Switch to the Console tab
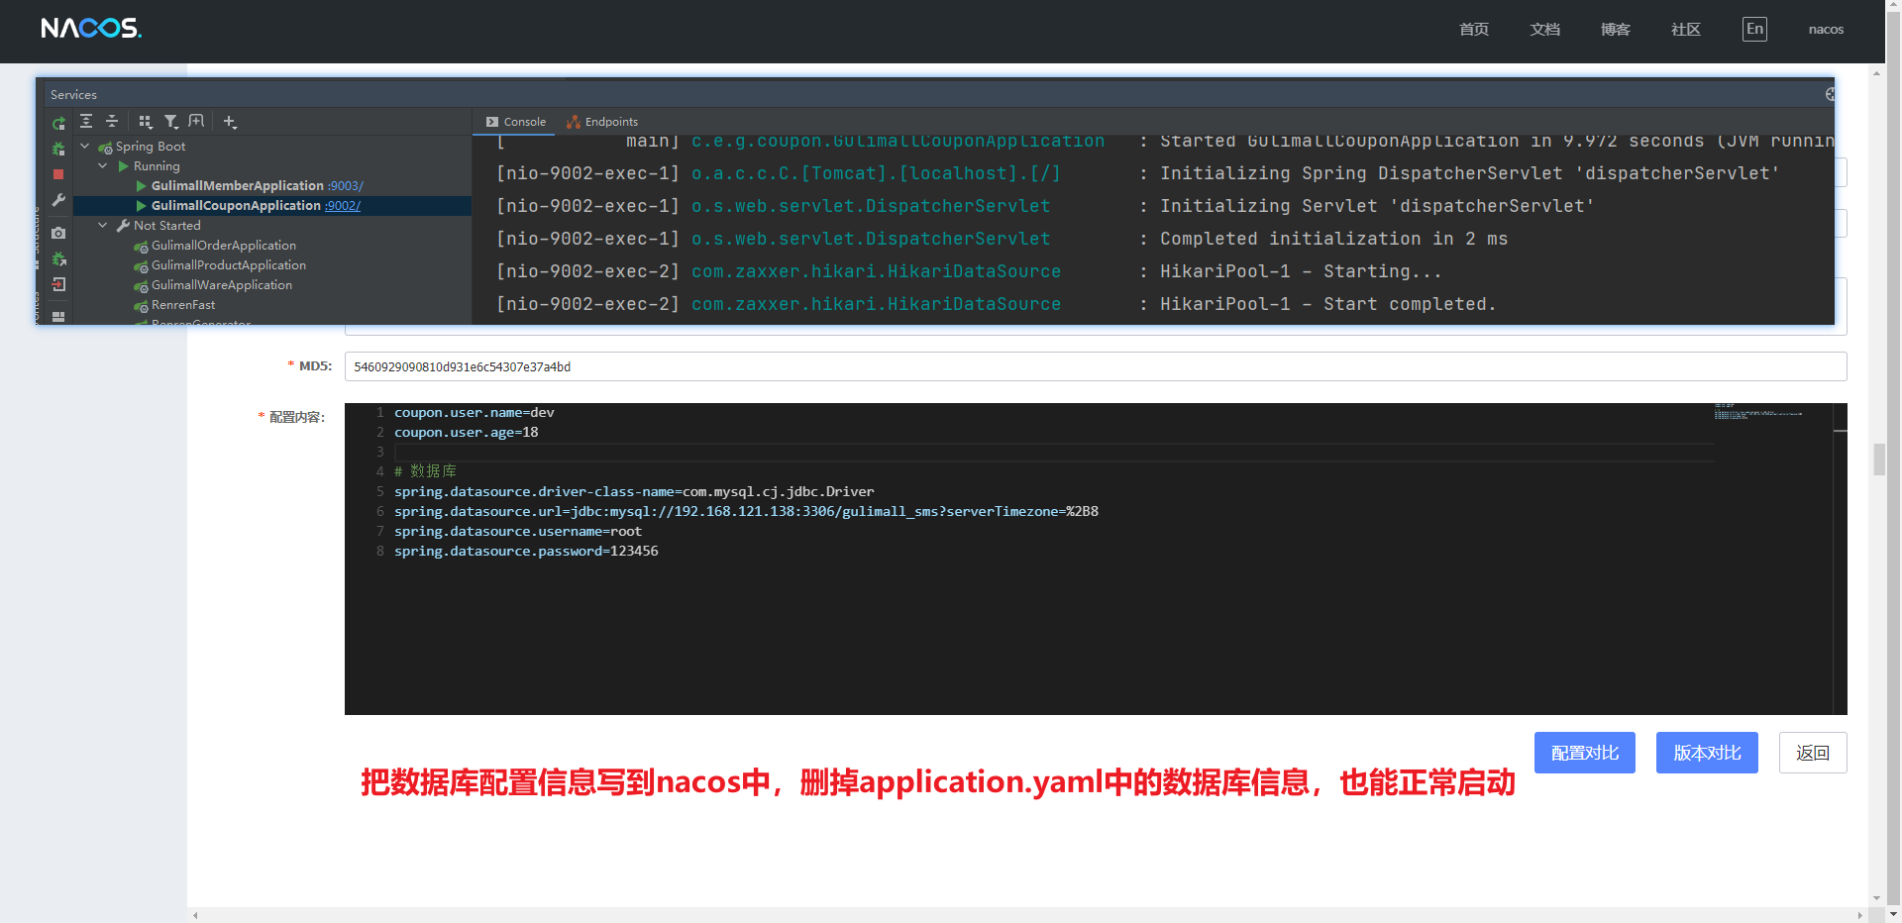 [x=516, y=122]
